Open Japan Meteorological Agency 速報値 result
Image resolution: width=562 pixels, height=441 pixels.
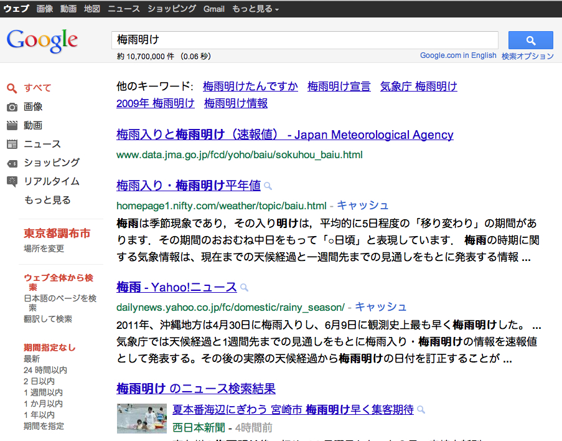click(x=285, y=135)
